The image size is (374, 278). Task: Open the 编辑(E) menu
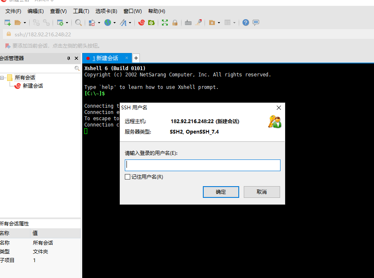click(x=35, y=11)
